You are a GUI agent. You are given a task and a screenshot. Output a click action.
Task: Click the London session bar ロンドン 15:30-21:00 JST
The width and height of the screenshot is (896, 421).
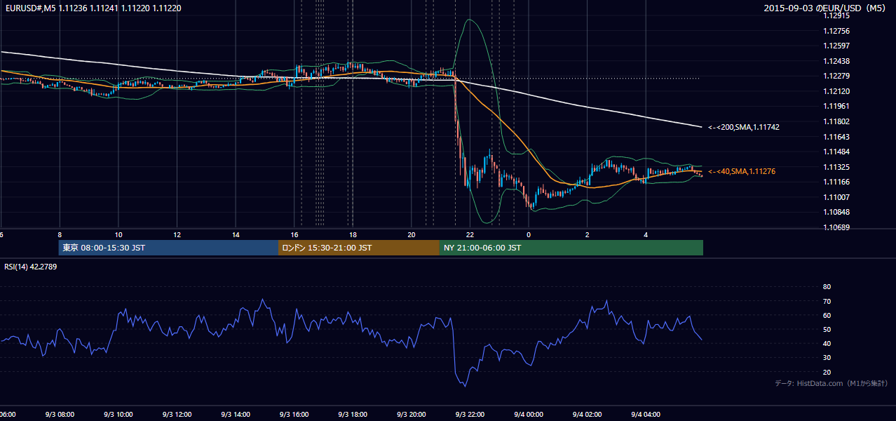pos(359,248)
